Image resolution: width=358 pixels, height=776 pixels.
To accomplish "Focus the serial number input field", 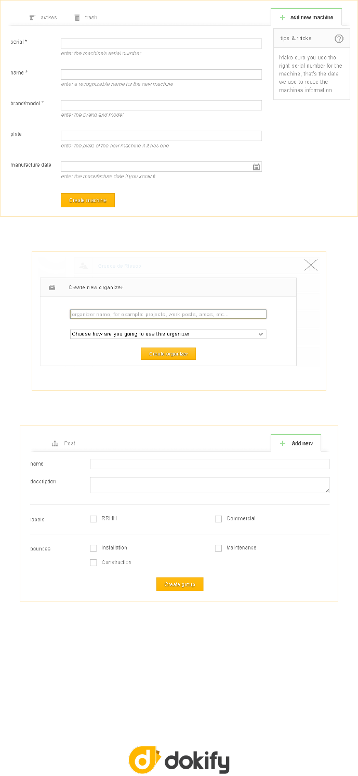I will (161, 44).
